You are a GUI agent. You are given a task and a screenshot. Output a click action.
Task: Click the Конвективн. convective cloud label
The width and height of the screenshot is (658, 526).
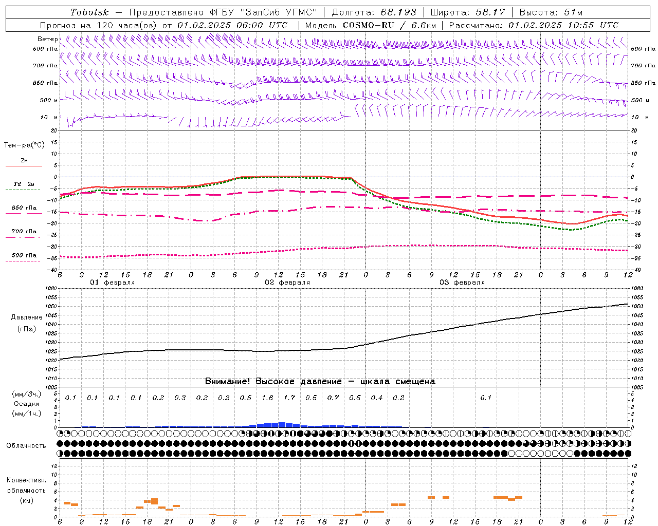tap(27, 480)
